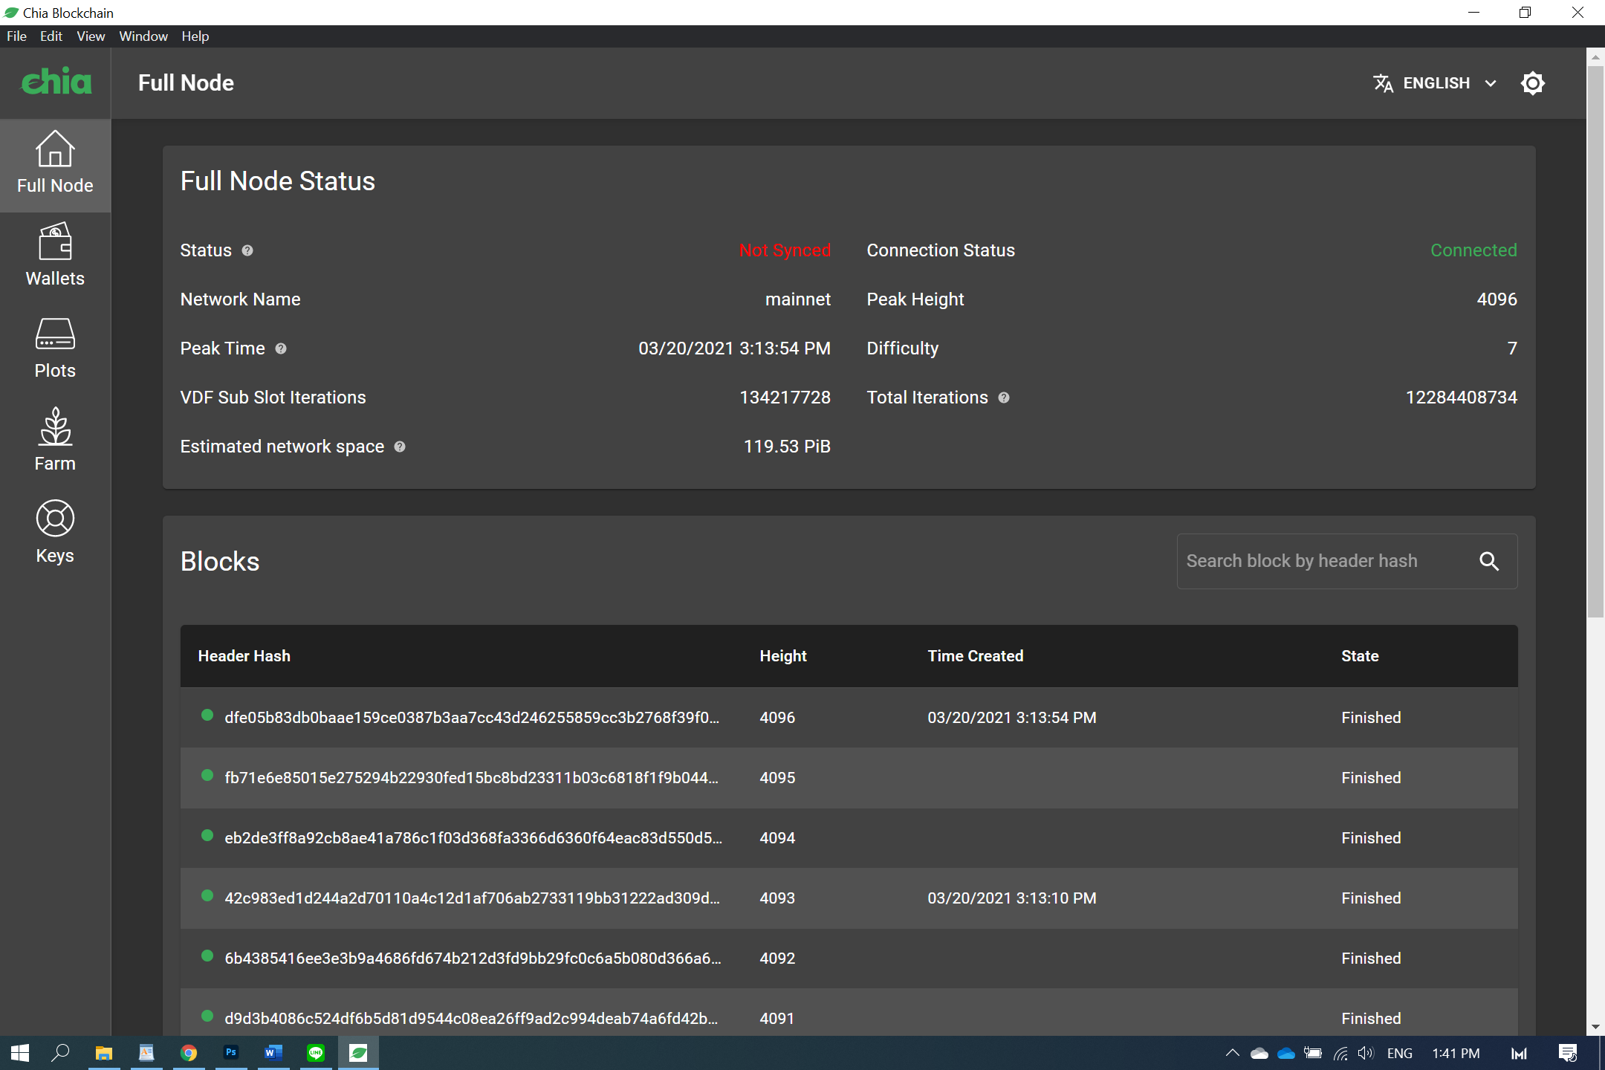Click the help icon next to Peak Time
Viewport: 1605px width, 1070px height.
[281, 349]
